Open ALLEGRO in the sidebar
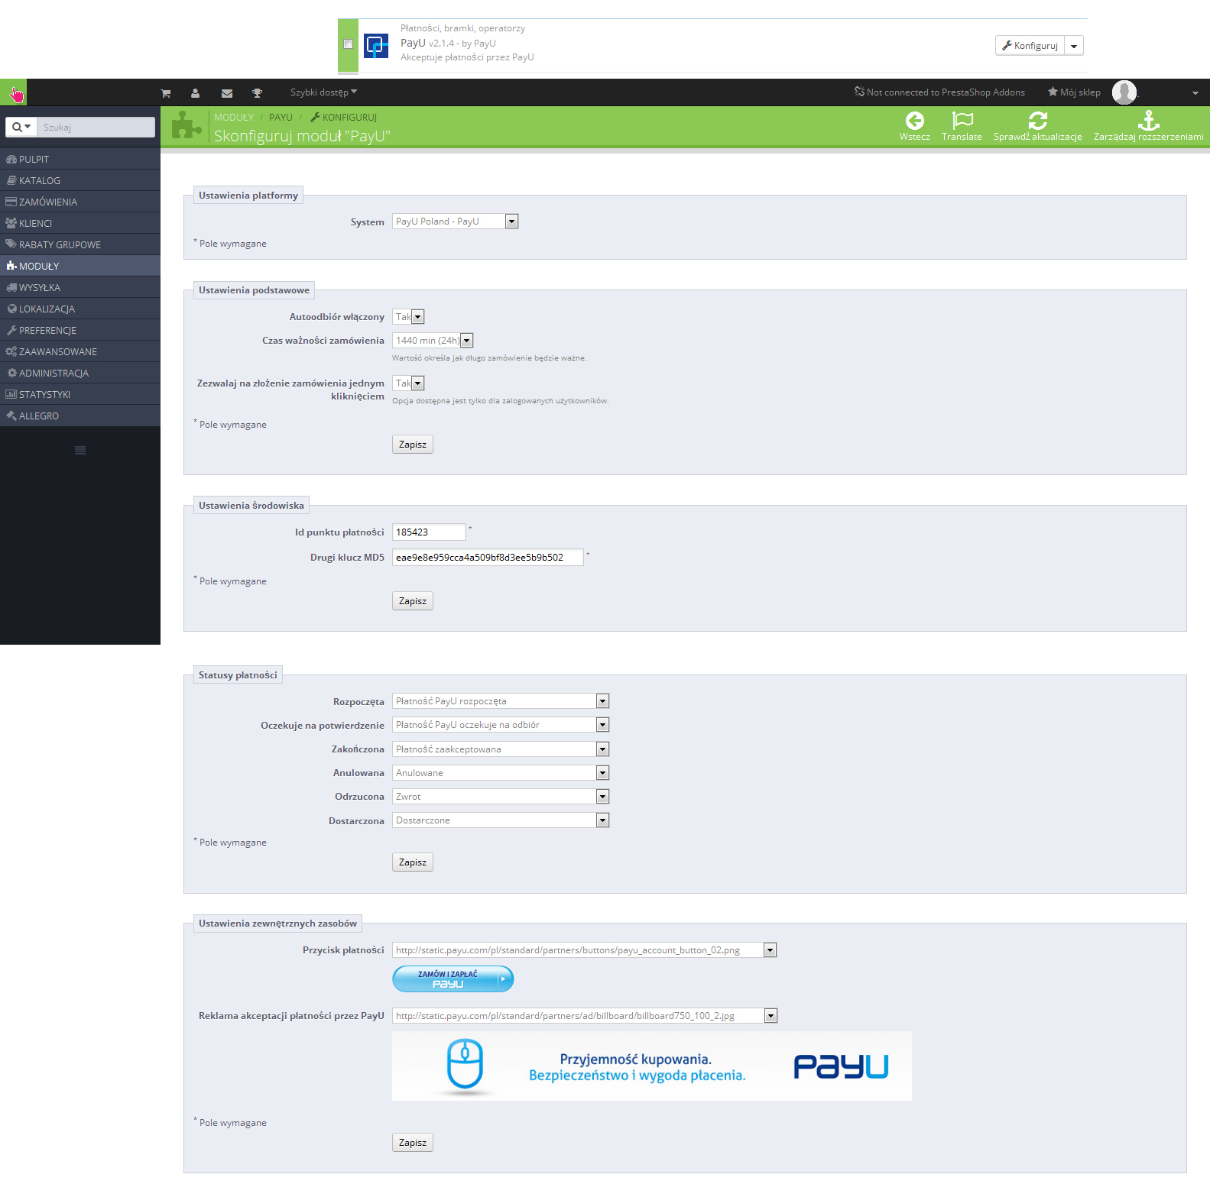The width and height of the screenshot is (1210, 1184). coord(80,416)
